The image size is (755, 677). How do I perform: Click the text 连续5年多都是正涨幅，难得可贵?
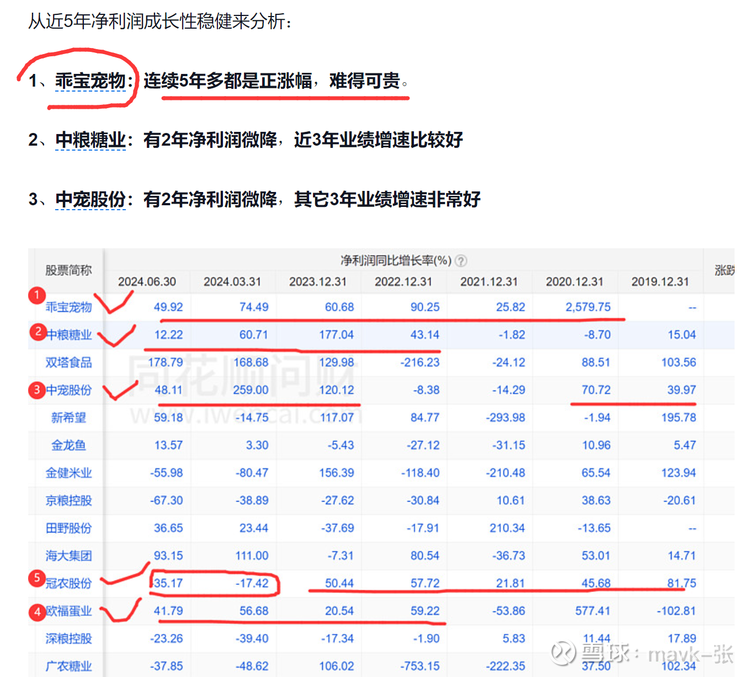click(x=272, y=81)
